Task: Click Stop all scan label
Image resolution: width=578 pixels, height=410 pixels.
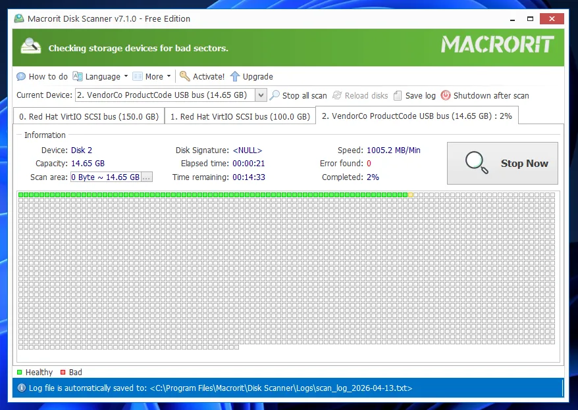Action: 305,96
